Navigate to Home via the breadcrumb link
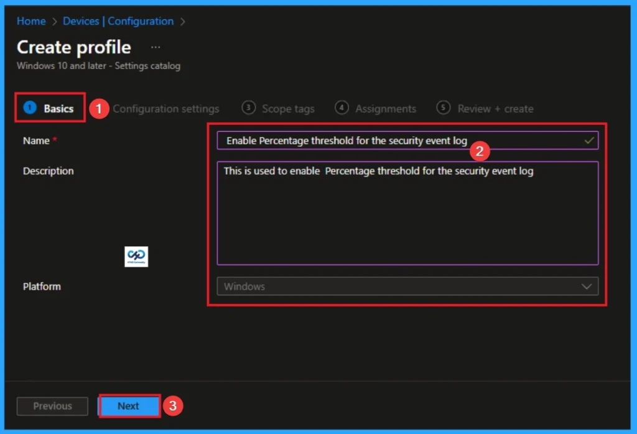 [x=30, y=21]
